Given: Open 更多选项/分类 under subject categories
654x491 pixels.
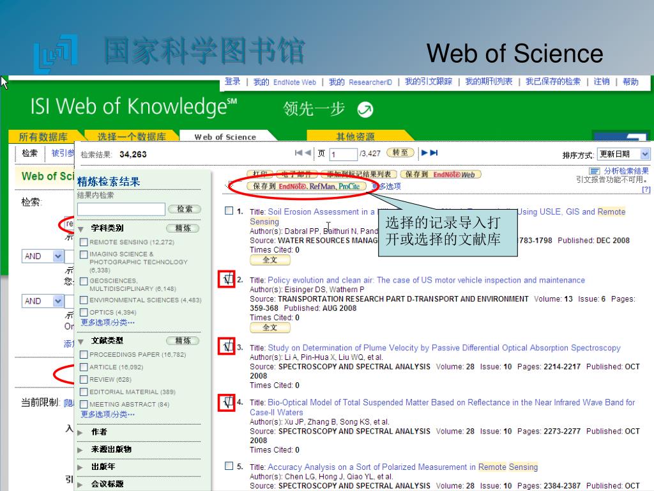Looking at the screenshot, I should click(x=107, y=322).
